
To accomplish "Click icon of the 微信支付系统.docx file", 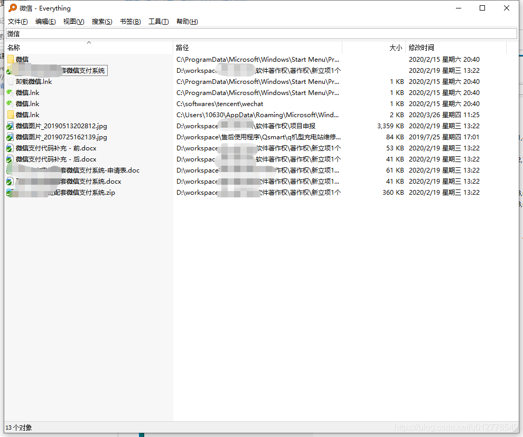I will pos(10,182).
